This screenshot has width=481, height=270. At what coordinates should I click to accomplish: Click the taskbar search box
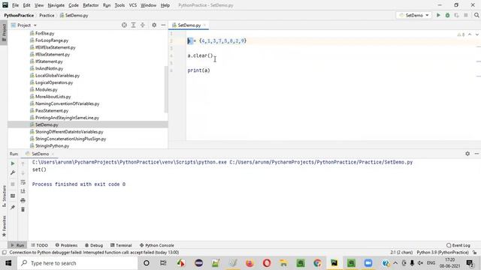coord(77,263)
